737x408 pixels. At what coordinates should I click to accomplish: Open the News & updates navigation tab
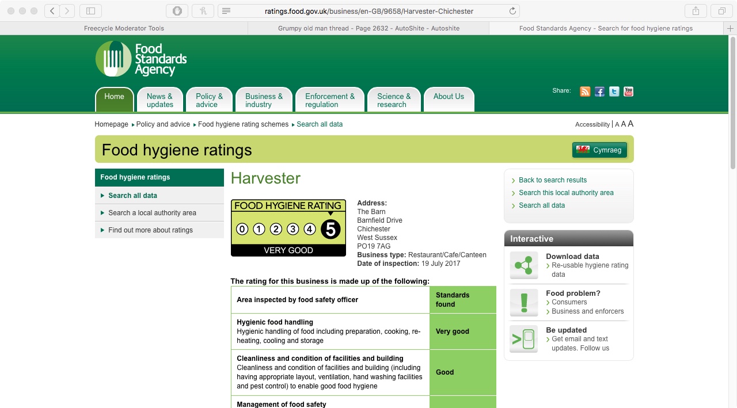click(160, 100)
